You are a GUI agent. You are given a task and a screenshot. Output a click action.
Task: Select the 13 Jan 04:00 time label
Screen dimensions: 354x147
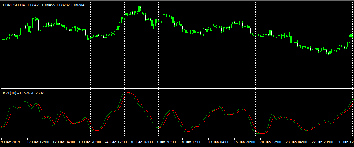(x=219, y=142)
